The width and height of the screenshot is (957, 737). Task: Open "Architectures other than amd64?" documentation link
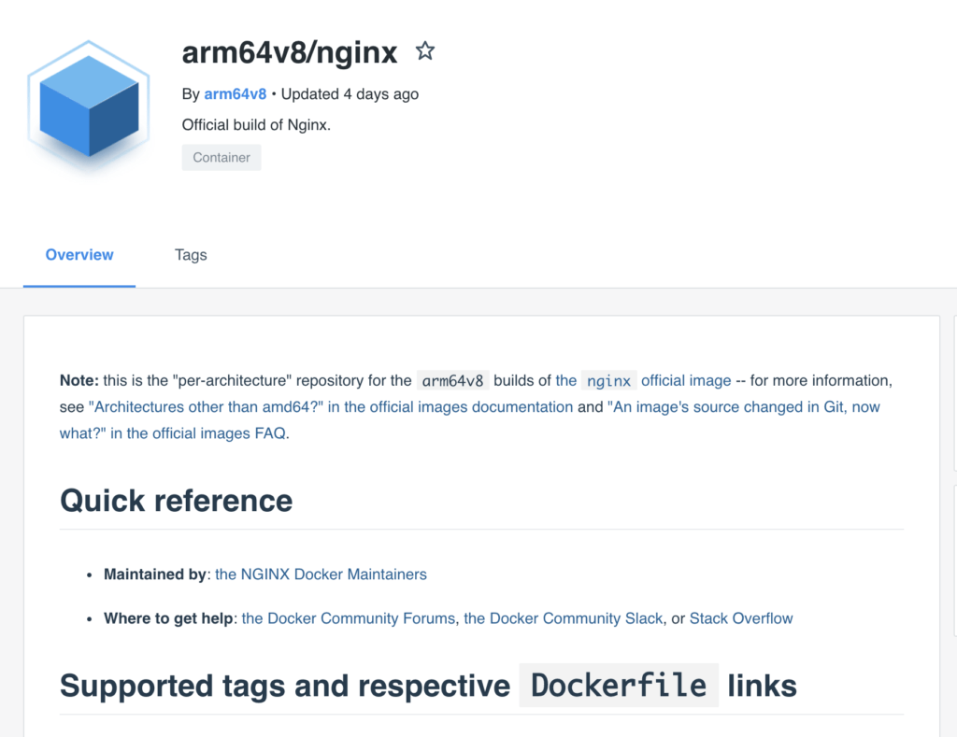pyautogui.click(x=331, y=407)
